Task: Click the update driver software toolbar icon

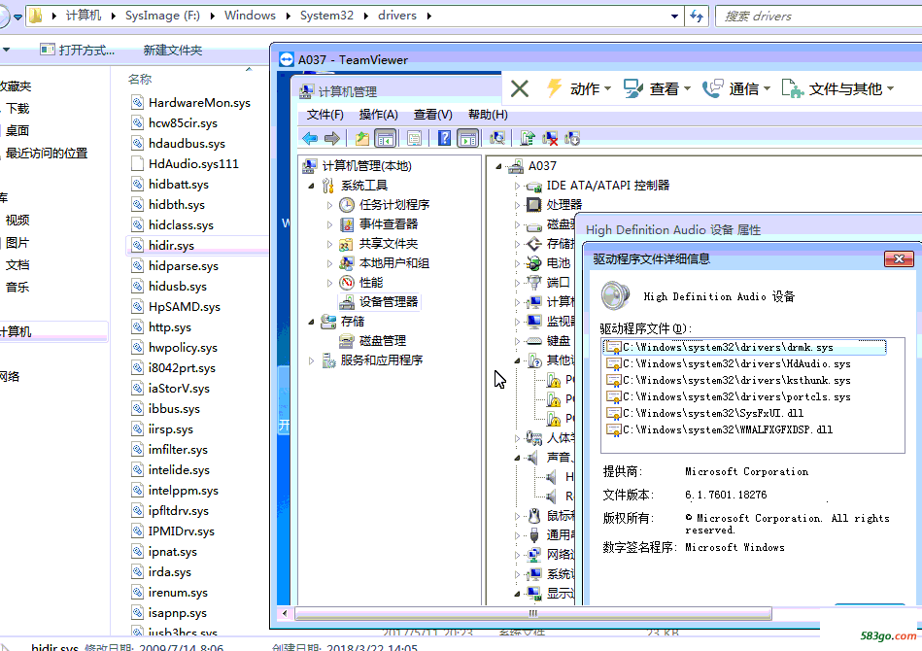Action: pos(528,139)
